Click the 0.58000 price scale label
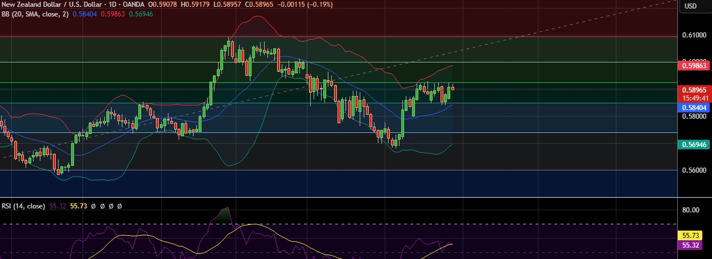Viewport: 712px width, 259px height. [x=694, y=116]
